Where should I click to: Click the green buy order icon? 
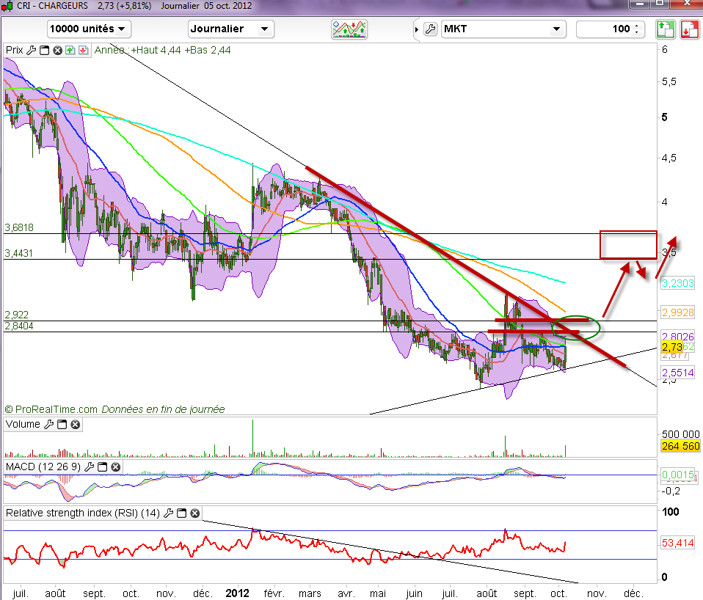tap(665, 29)
